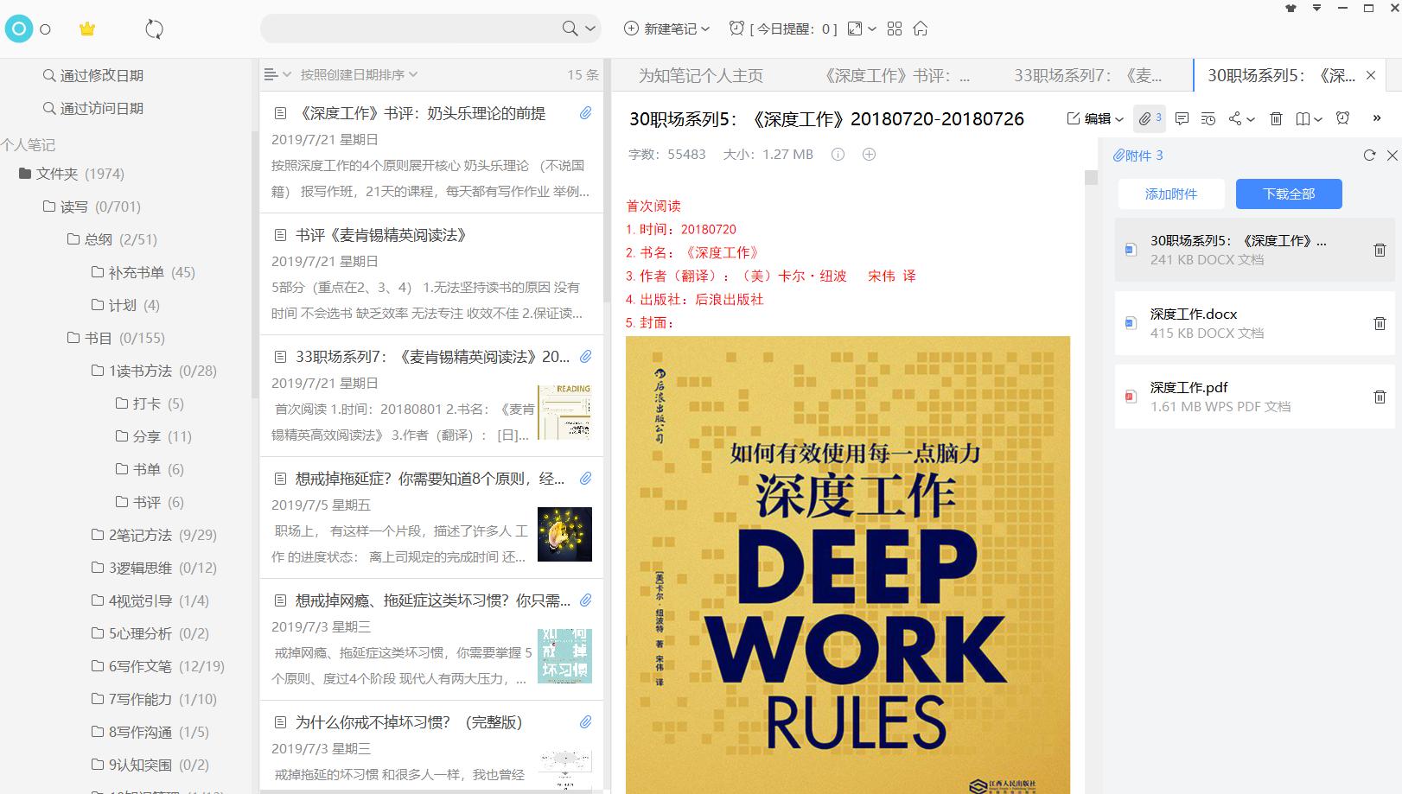Viewport: 1402px width, 794px height.
Task: Click the 下载全部 button to download attachments
Action: pyautogui.click(x=1290, y=194)
